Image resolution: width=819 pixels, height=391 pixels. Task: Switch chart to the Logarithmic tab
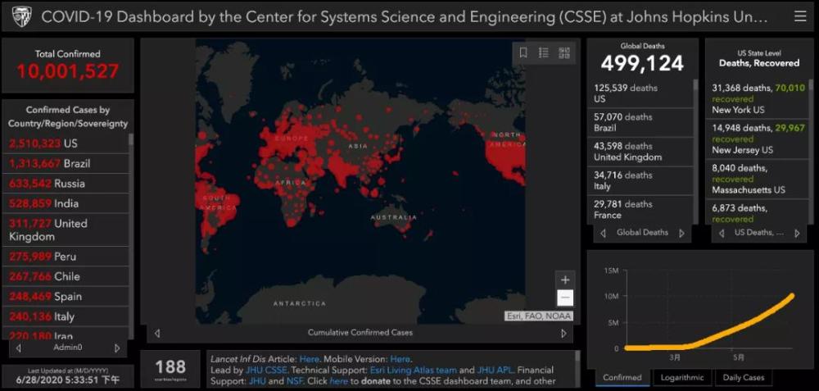tap(681, 377)
